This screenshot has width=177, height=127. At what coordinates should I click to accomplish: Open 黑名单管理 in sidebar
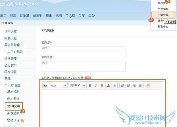[x=12, y=45]
